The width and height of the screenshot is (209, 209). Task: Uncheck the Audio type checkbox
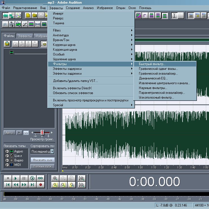click(7, 151)
